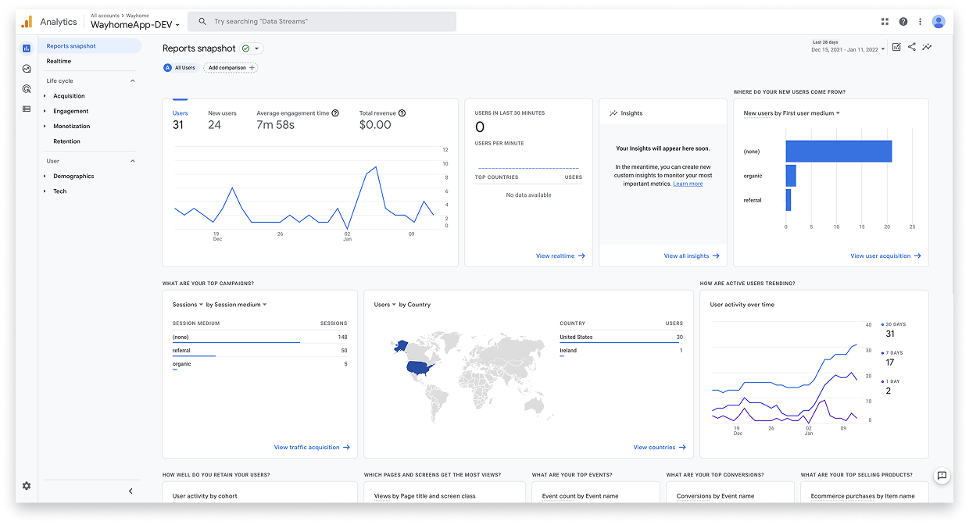Open the Realtime report
The height and width of the screenshot is (525, 969).
pyautogui.click(x=59, y=61)
